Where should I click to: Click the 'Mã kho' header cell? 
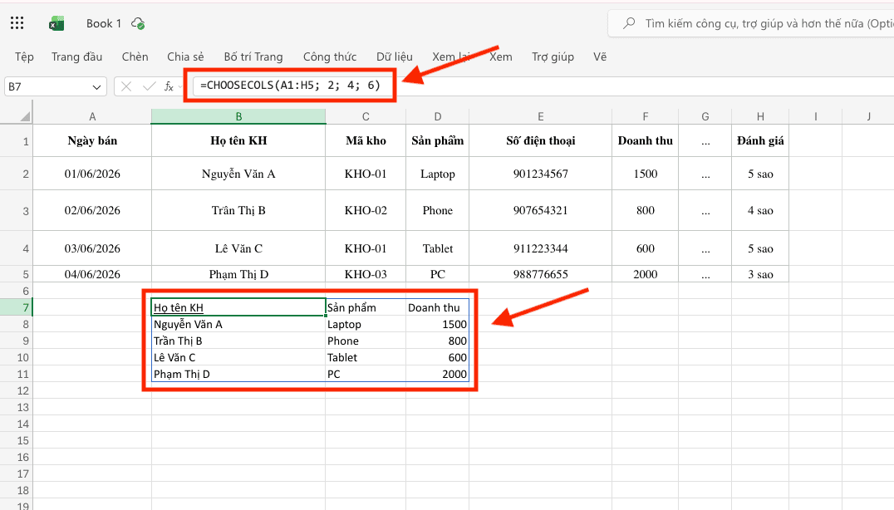click(x=366, y=140)
